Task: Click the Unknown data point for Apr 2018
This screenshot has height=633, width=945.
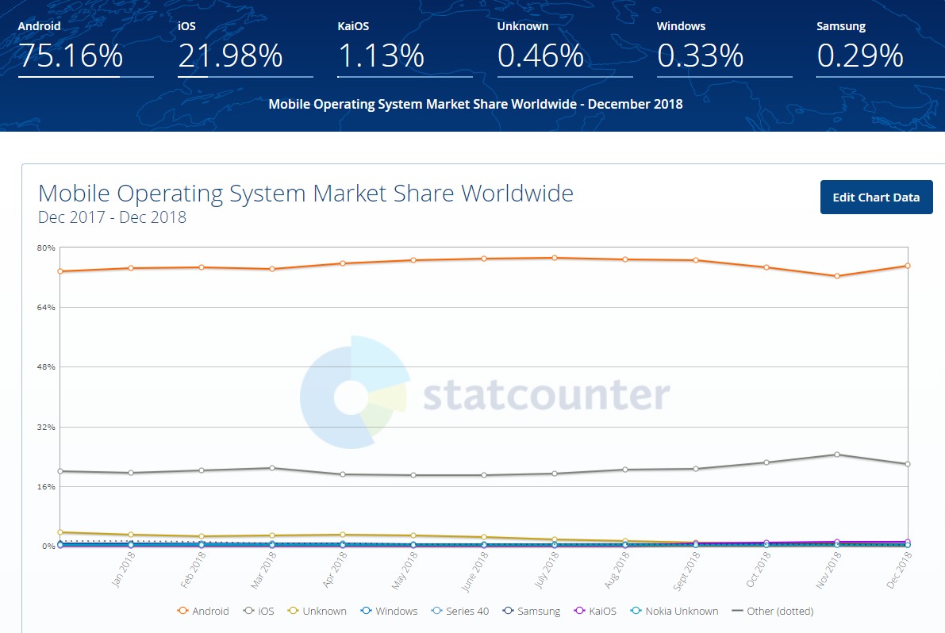Action: (342, 535)
